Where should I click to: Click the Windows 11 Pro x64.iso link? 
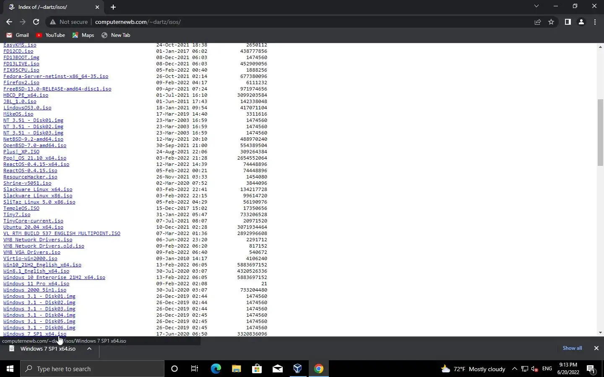point(36,284)
